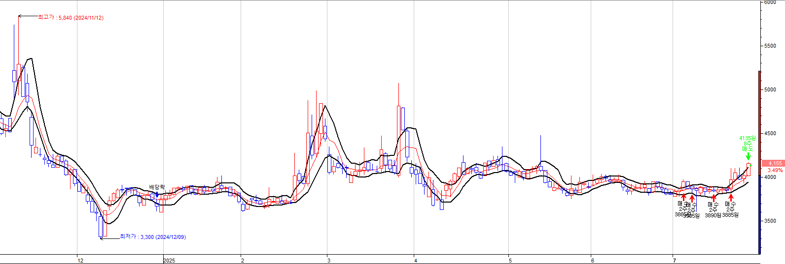This screenshot has height=264, width=785.
Task: Click the 매도 8주 sell annotation text
Action: click(748, 147)
